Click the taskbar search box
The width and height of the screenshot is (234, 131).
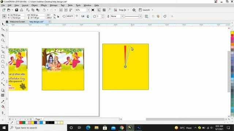coord(38,128)
